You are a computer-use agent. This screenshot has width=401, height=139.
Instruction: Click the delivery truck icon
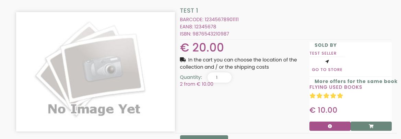click(x=183, y=60)
